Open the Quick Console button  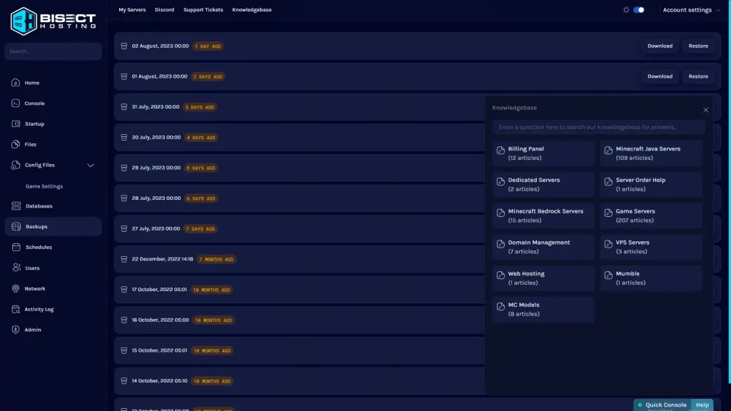point(662,405)
